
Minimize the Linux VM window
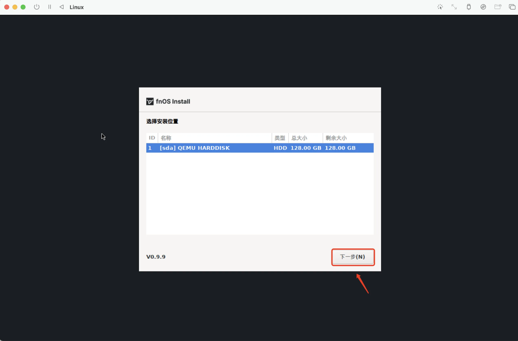point(15,7)
